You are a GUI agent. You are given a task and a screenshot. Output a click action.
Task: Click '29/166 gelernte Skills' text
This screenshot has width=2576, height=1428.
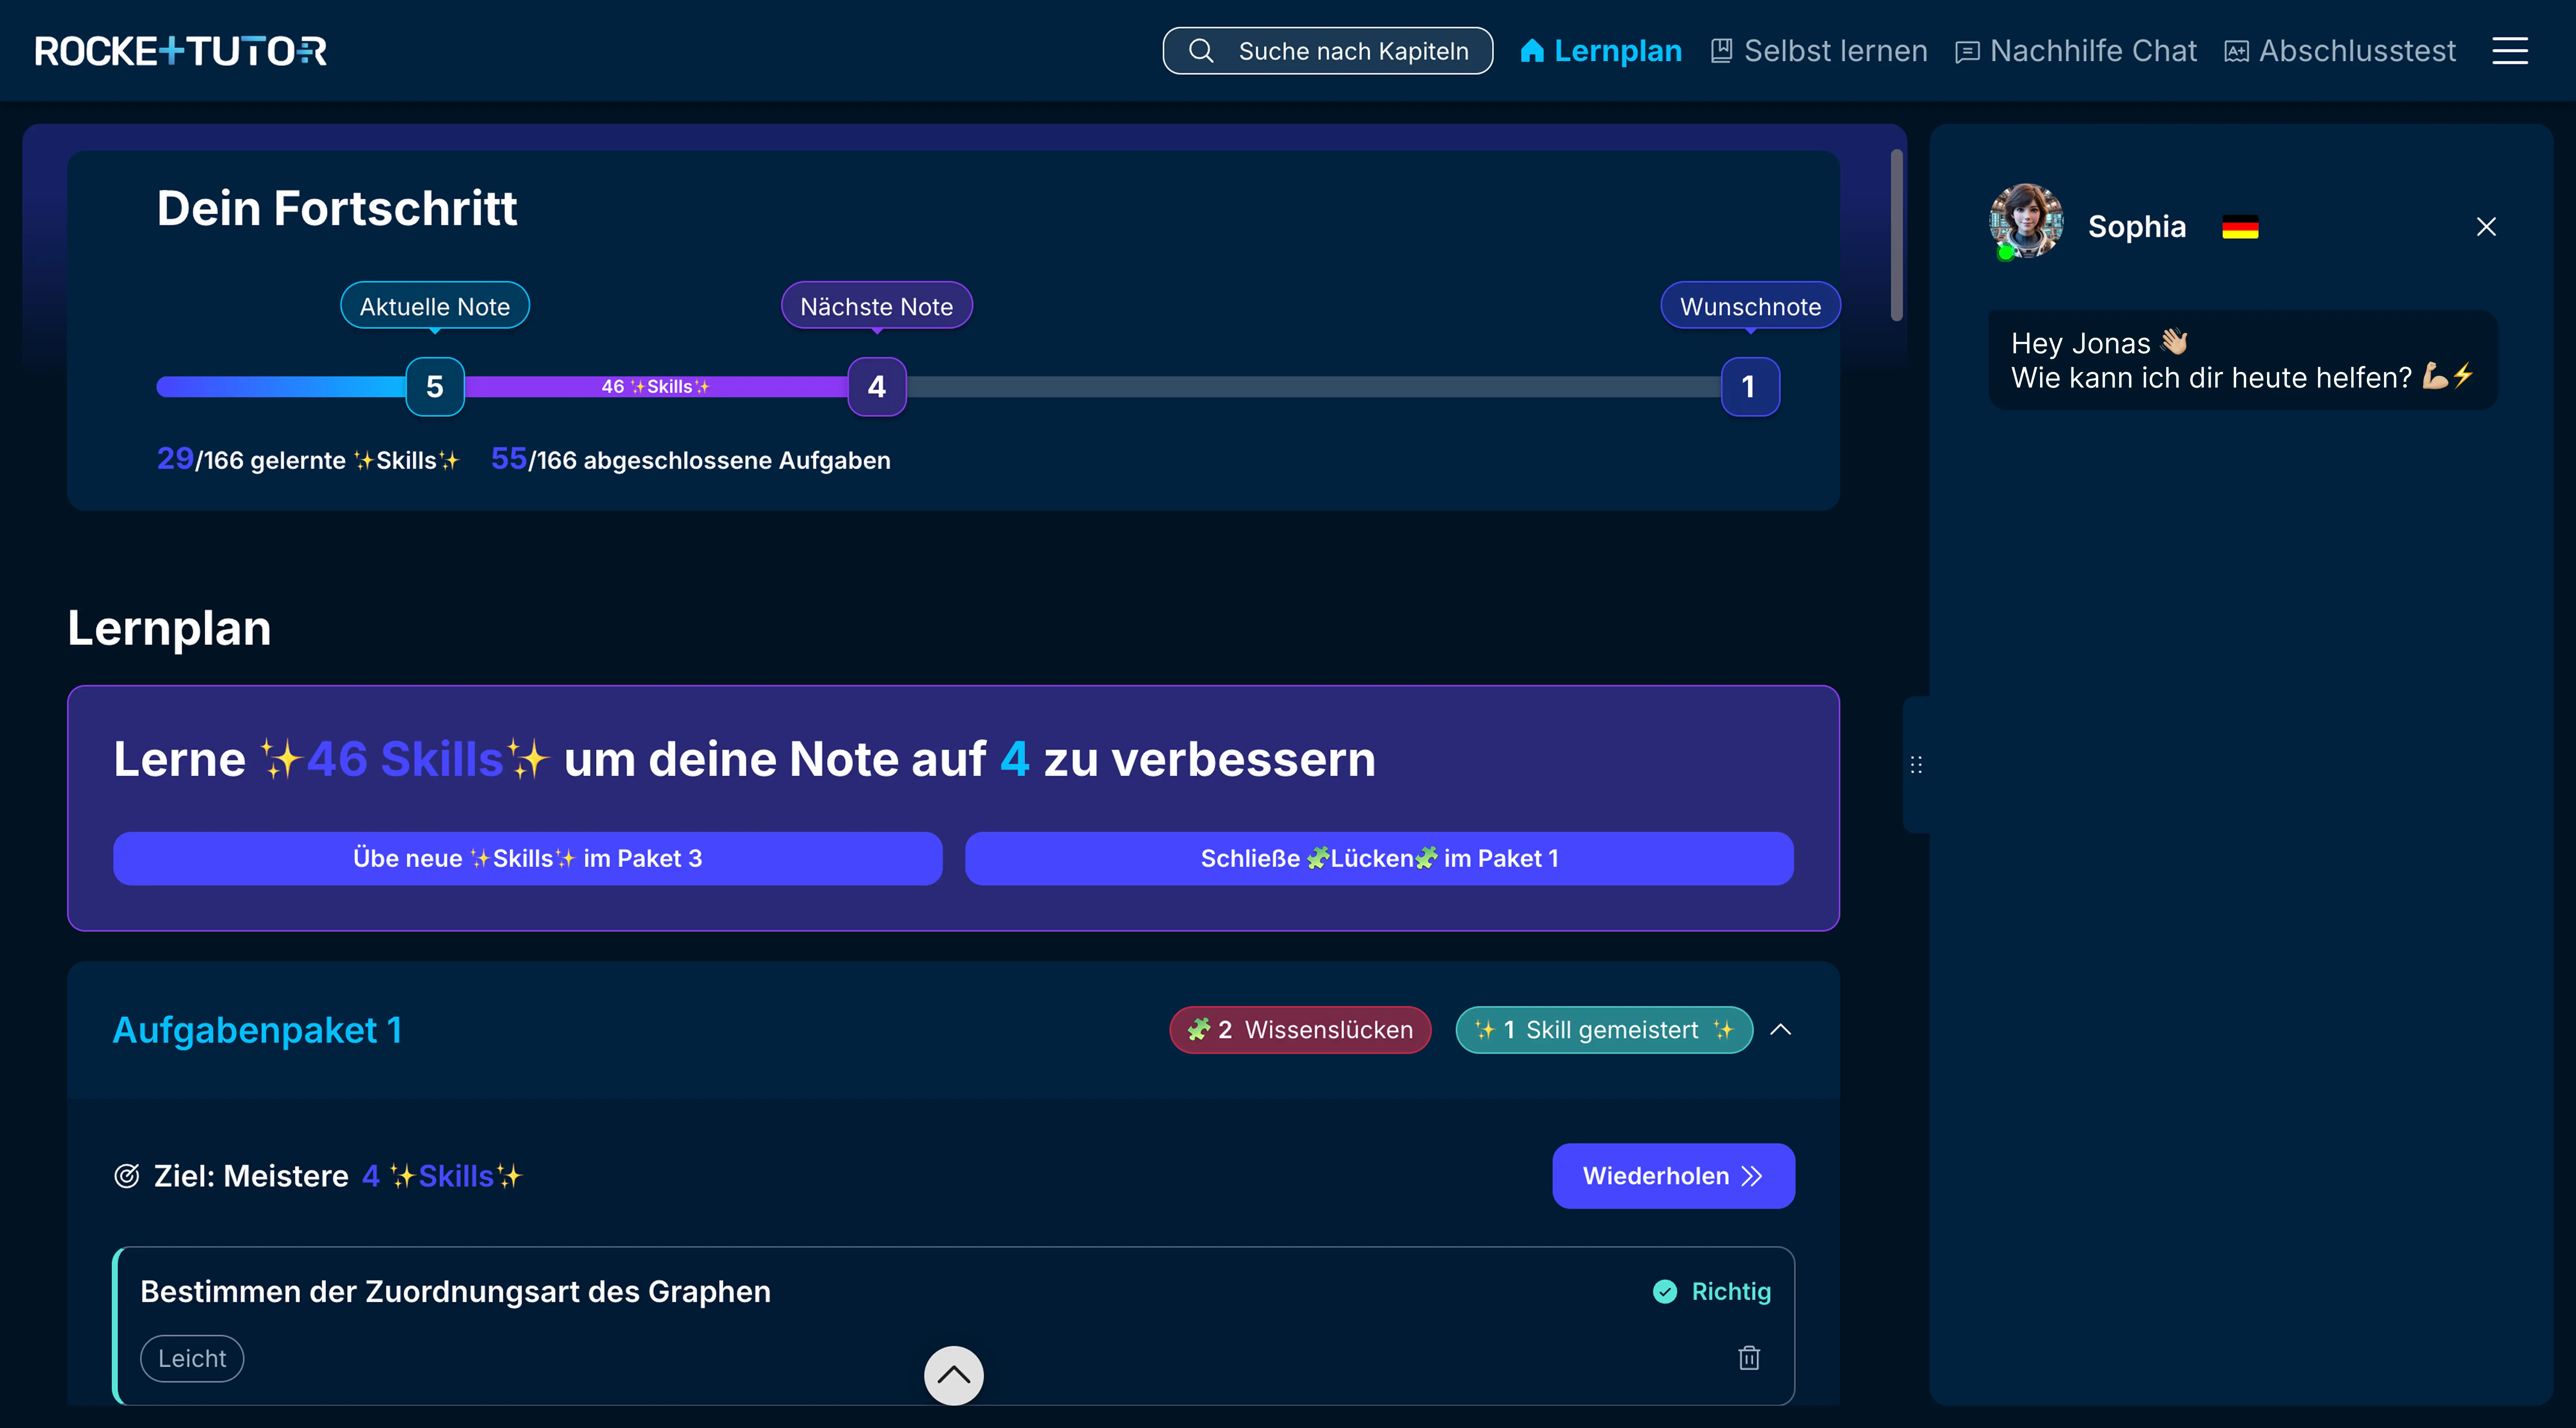[308, 459]
